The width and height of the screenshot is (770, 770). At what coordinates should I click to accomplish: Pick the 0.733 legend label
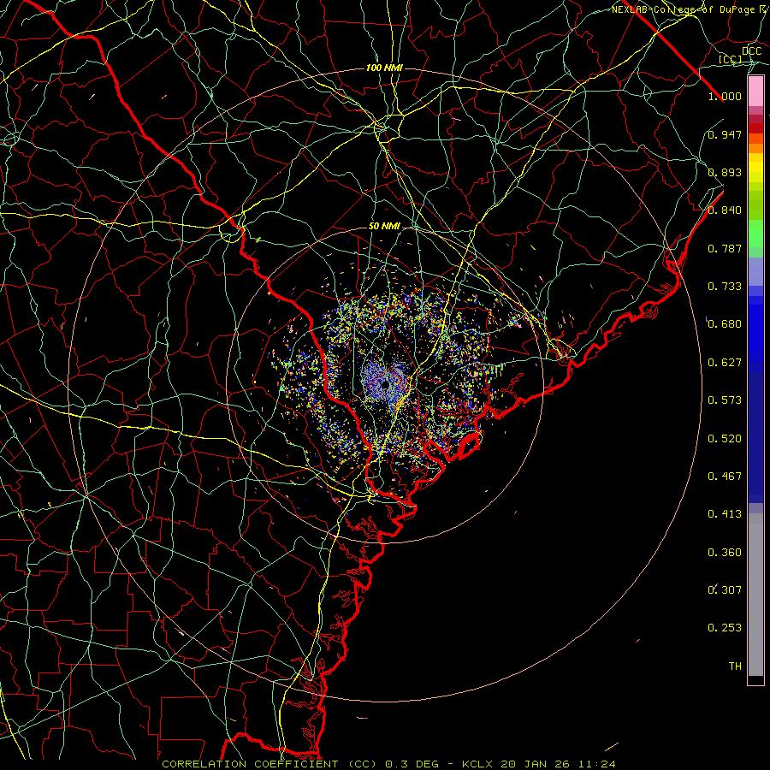pos(725,287)
